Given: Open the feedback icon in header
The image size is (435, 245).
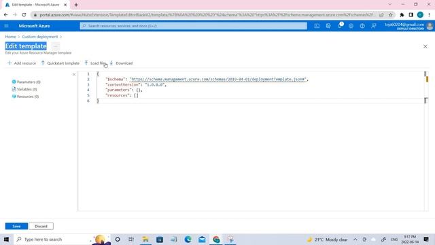Looking at the screenshot, I should [x=374, y=26].
